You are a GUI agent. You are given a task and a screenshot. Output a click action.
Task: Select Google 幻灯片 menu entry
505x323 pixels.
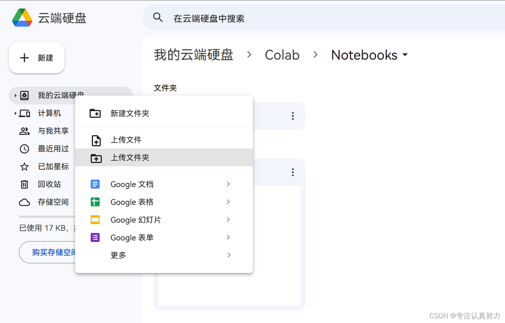(x=164, y=220)
